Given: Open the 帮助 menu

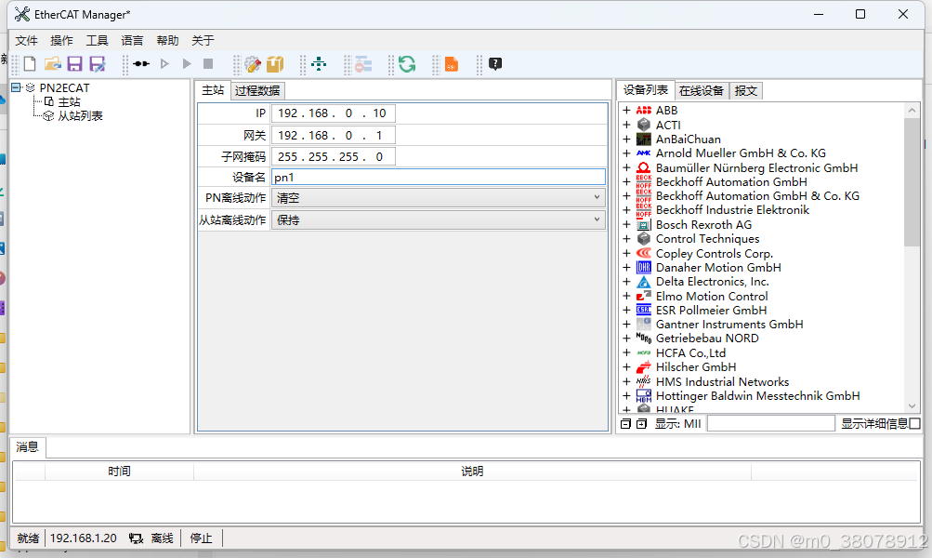Looking at the screenshot, I should coord(167,40).
